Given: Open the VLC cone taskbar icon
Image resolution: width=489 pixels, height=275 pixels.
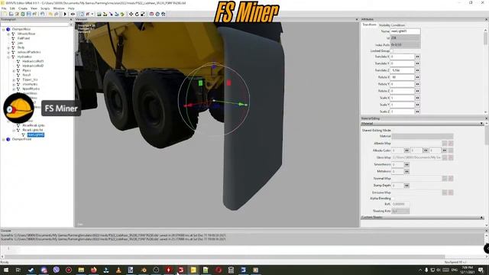Looking at the screenshot, I should pos(118,270).
